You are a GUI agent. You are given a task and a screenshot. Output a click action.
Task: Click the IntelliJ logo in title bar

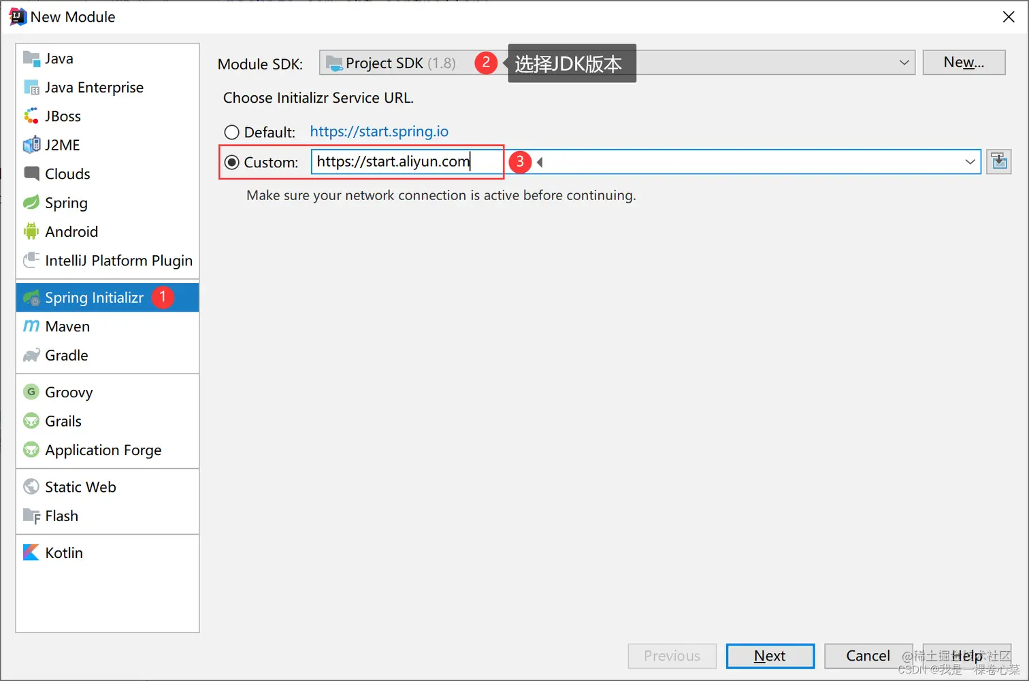point(17,16)
